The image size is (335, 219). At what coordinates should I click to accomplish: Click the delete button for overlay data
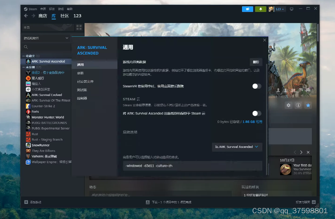256,62
